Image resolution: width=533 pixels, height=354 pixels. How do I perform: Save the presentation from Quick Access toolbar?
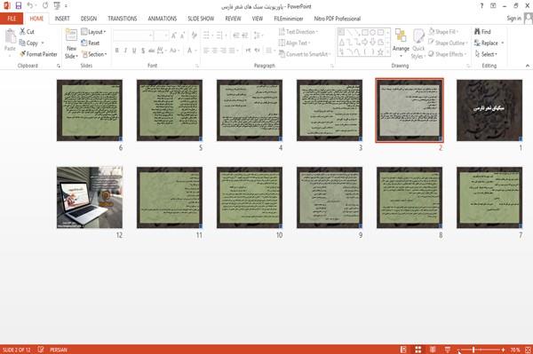19,6
